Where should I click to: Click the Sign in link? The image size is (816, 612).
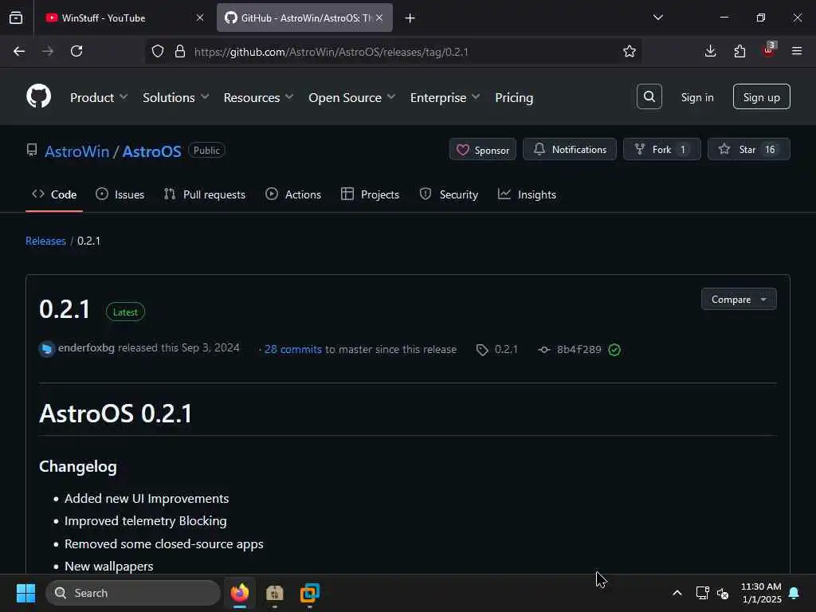697,97
